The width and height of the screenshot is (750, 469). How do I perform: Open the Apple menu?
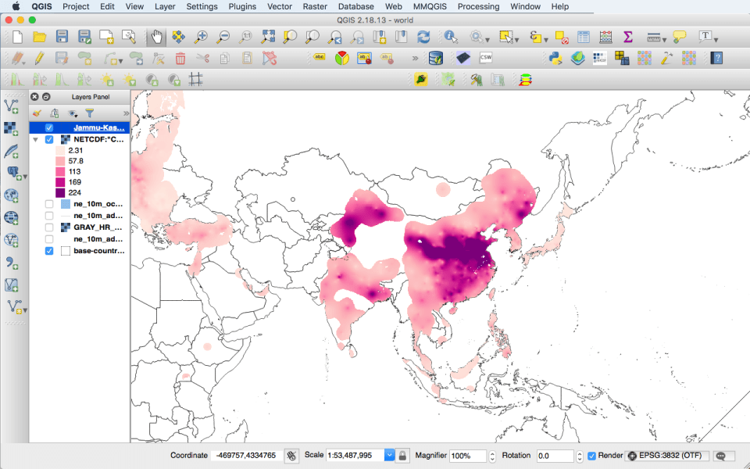[16, 6]
